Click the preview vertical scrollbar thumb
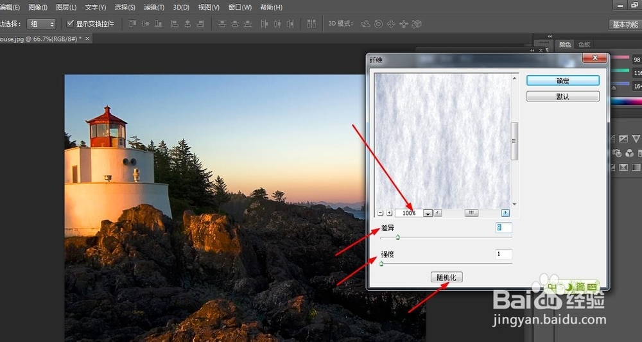This screenshot has width=642, height=342. (515, 141)
